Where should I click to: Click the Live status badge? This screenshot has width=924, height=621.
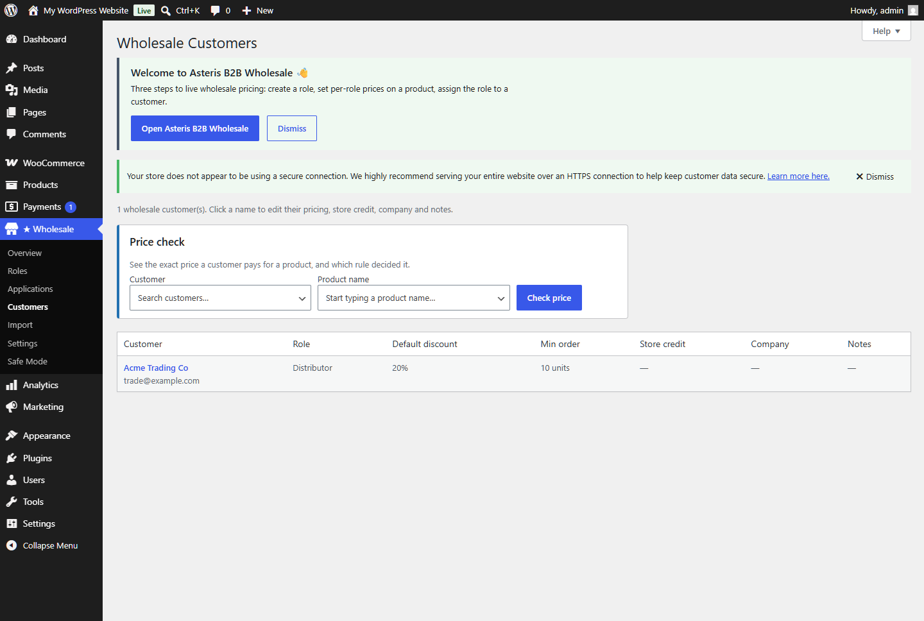pos(144,10)
